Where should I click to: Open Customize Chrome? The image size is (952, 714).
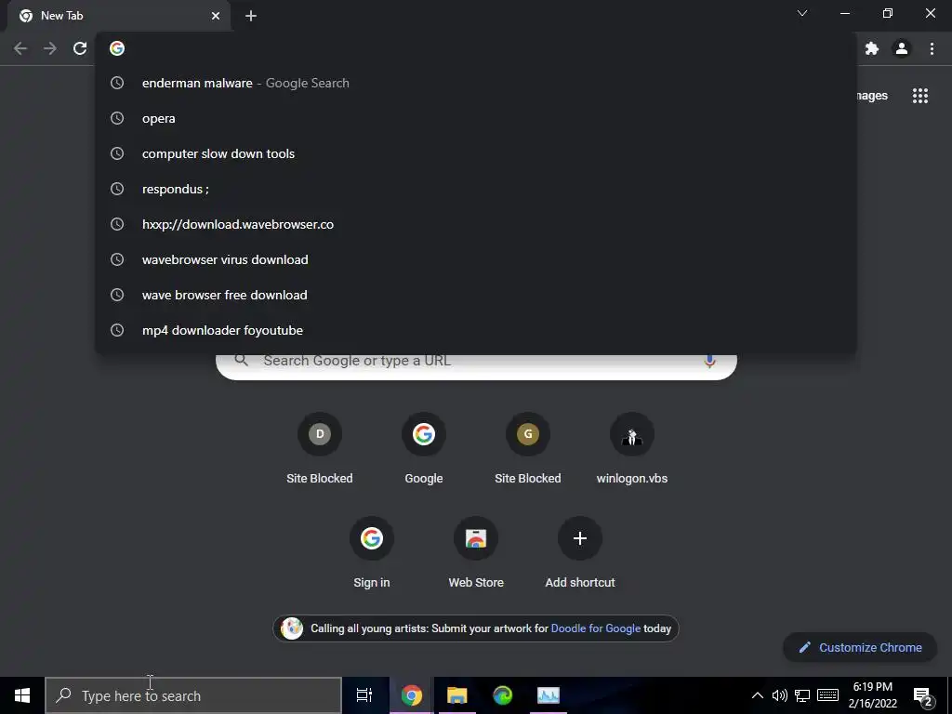click(x=860, y=647)
